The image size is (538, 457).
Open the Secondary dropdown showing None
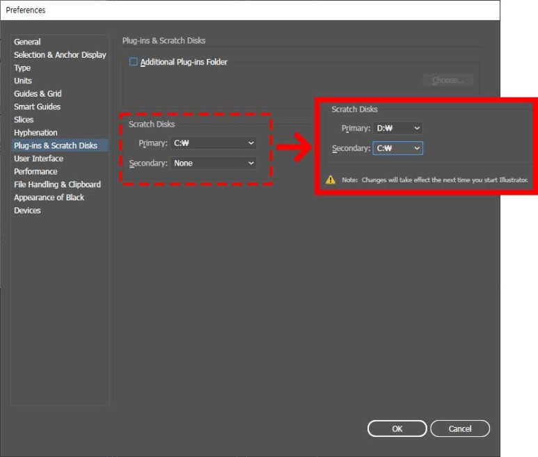[214, 163]
